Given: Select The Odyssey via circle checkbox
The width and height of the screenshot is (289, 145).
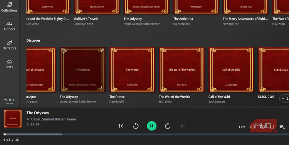Looking at the screenshot, I should click(64, 51).
